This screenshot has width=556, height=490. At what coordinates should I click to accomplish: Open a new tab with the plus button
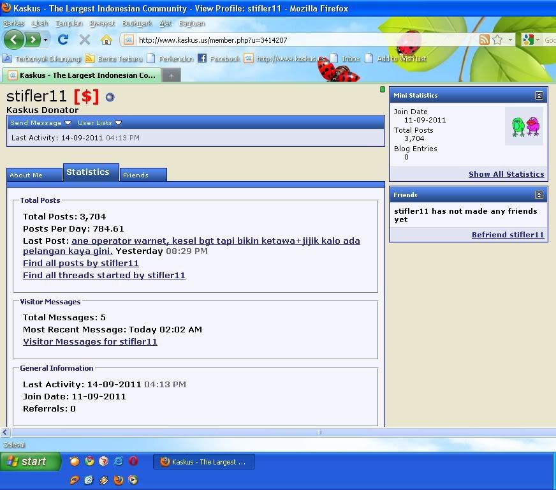click(x=172, y=75)
